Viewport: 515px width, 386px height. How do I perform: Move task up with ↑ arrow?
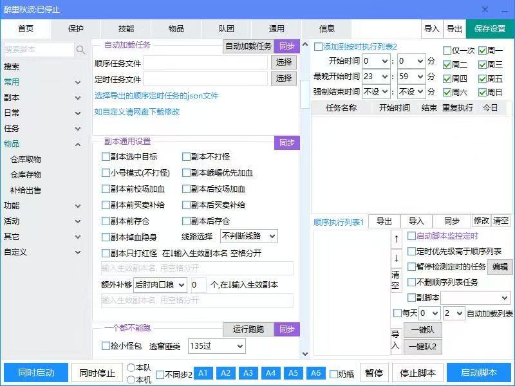pyautogui.click(x=397, y=239)
